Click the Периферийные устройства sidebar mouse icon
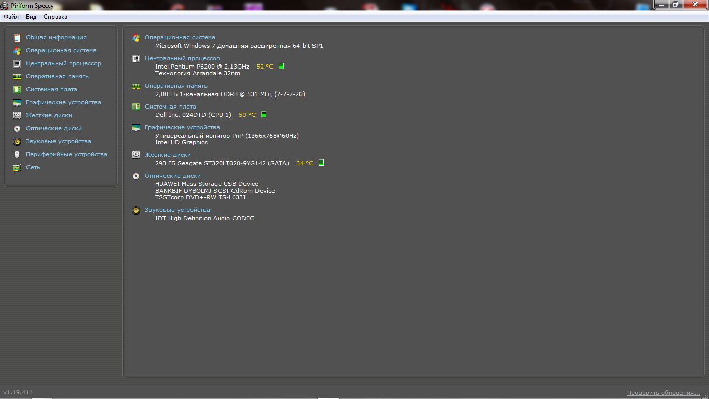 pyautogui.click(x=17, y=154)
